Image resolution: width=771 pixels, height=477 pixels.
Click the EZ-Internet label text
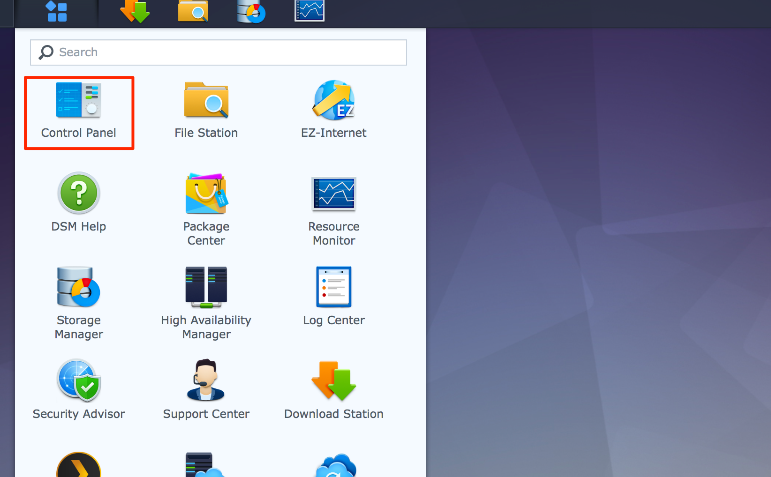point(334,133)
